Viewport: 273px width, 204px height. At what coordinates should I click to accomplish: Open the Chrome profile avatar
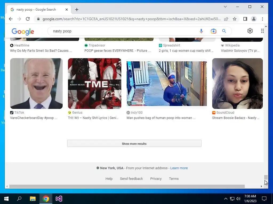click(254, 19)
